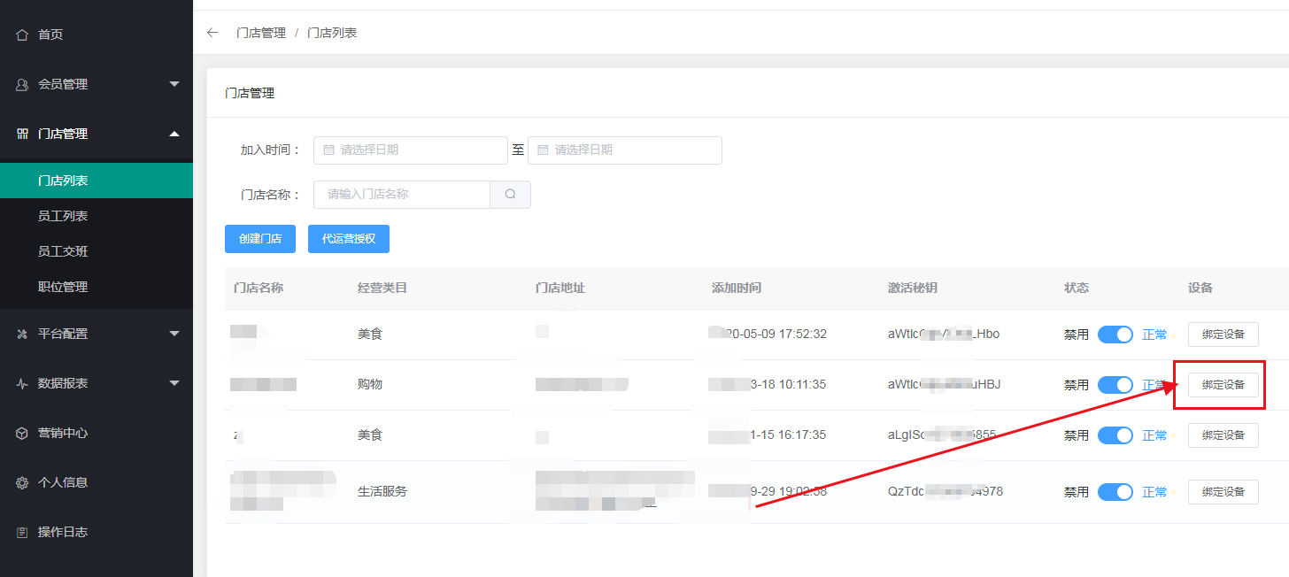Focus the start date picker field

pyautogui.click(x=411, y=150)
